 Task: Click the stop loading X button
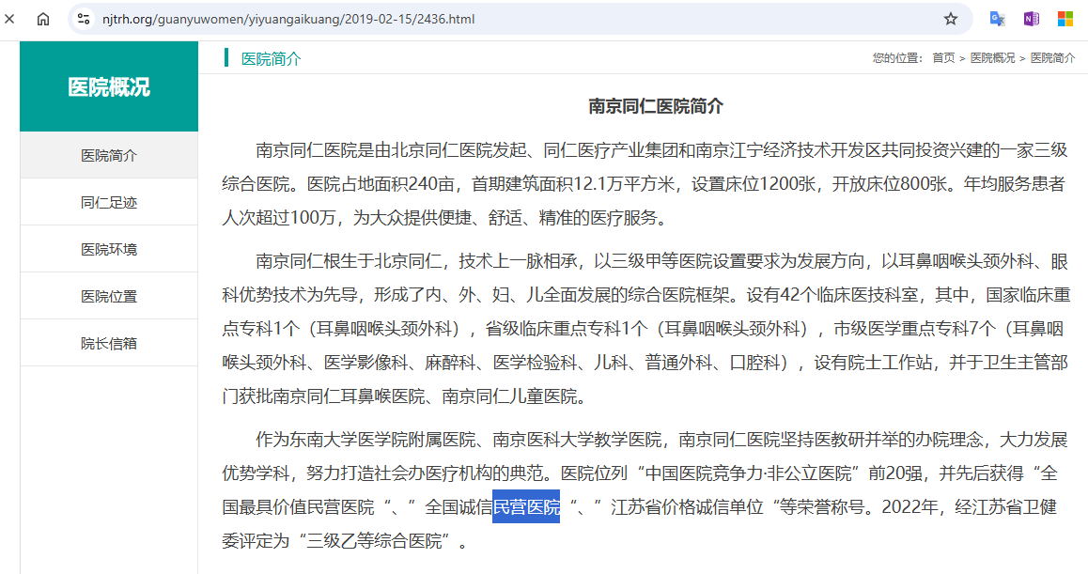pos(8,19)
